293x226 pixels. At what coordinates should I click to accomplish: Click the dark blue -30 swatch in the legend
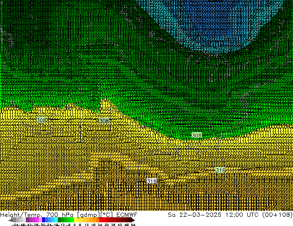(43, 220)
